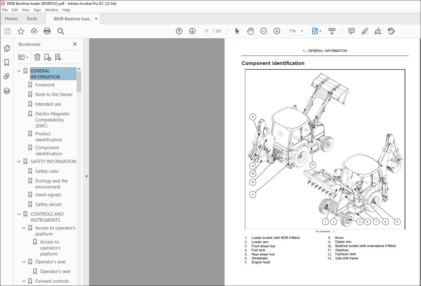Image resolution: width=421 pixels, height=286 pixels.
Task: Collapse navigation pane with side arrow
Action: tap(86, 176)
